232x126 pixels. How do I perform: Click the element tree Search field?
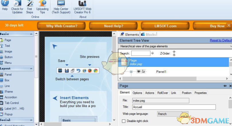(141, 53)
